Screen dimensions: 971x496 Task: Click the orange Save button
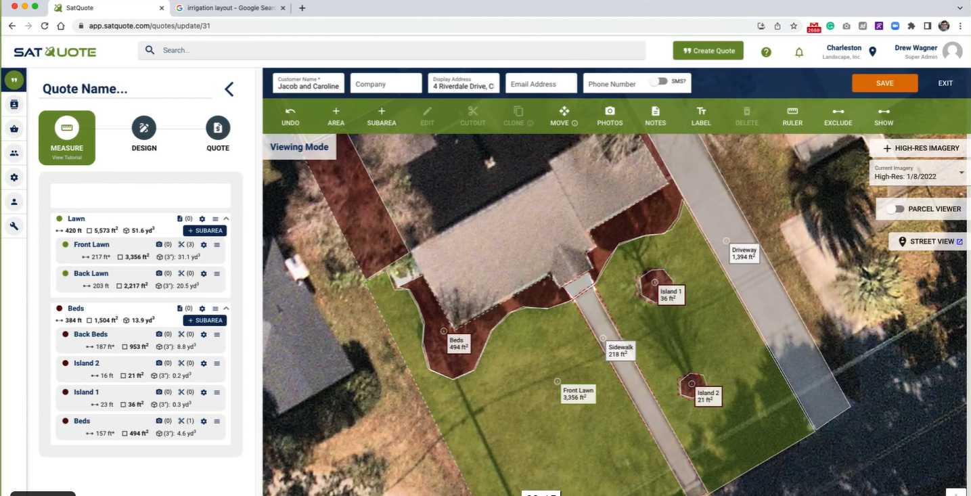pos(885,83)
